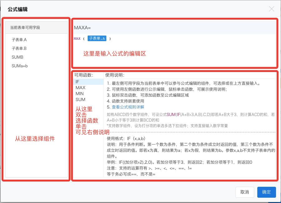The width and height of the screenshot is (281, 203).
Task: Select the IF function
Action: (77, 82)
